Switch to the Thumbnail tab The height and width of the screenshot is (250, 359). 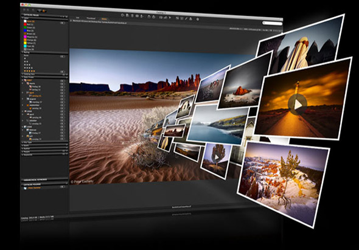click(91, 18)
